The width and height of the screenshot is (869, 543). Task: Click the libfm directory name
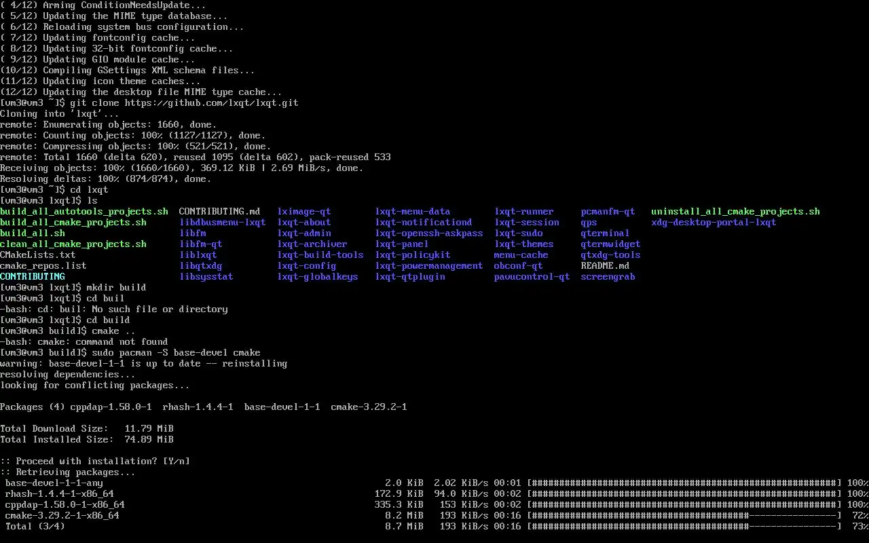pos(193,233)
